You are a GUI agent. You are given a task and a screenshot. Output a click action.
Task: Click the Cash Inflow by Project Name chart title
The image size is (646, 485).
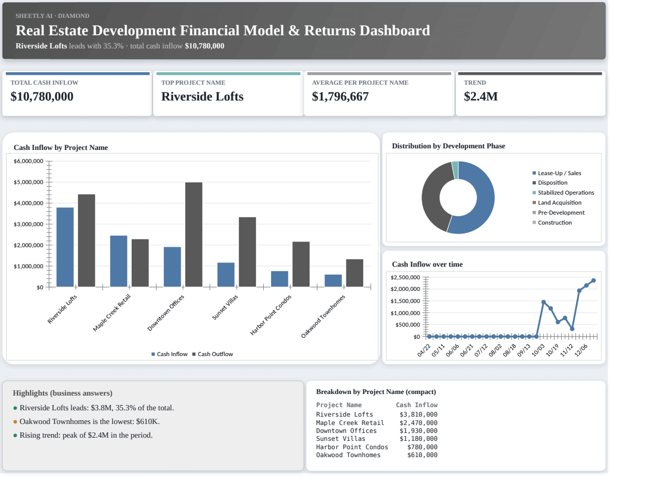[x=61, y=148]
